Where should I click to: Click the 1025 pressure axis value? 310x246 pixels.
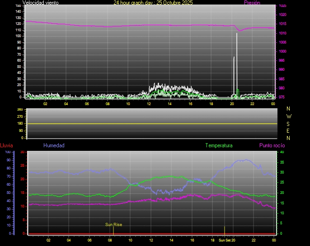click(x=282, y=6)
